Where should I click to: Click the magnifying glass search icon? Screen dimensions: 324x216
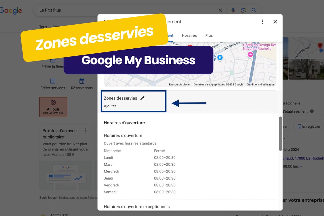(x=254, y=10)
